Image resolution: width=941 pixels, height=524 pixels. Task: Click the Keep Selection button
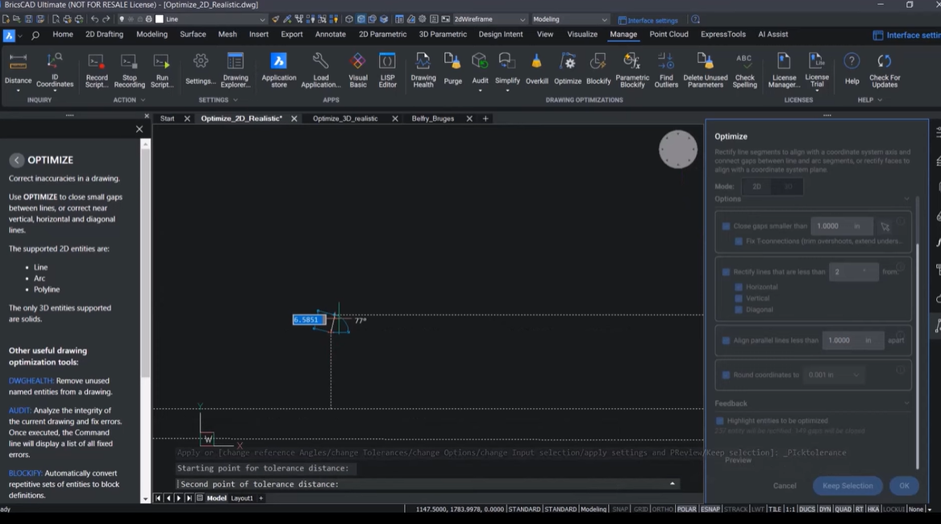coord(847,486)
